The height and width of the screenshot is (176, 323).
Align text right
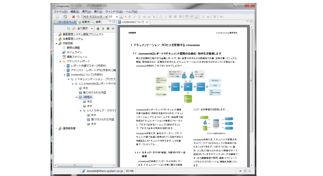pos(180,17)
